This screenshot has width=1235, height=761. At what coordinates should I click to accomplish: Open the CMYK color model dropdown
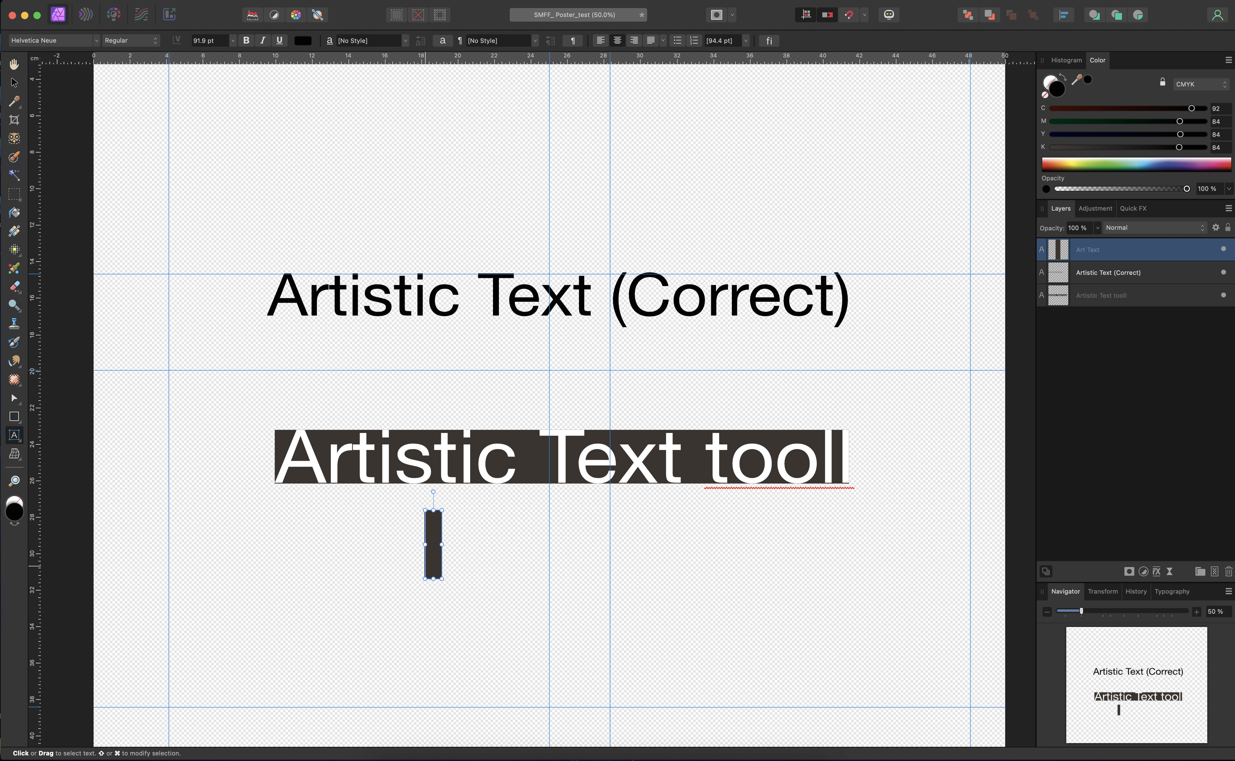pos(1200,84)
